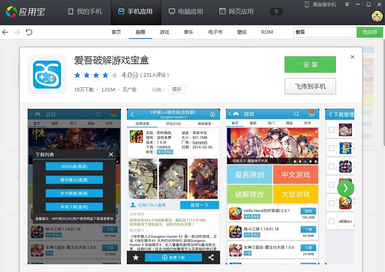Click the 18万下载 download count text
This screenshot has width=385, height=272.
84,89
